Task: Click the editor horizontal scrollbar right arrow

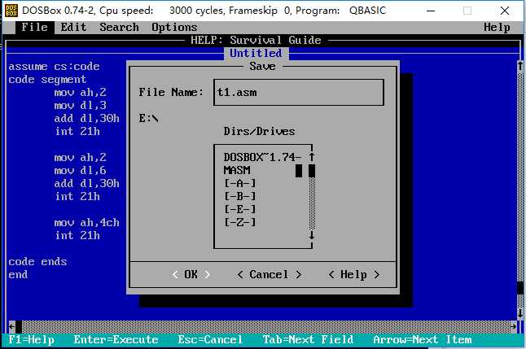Action: click(513, 326)
